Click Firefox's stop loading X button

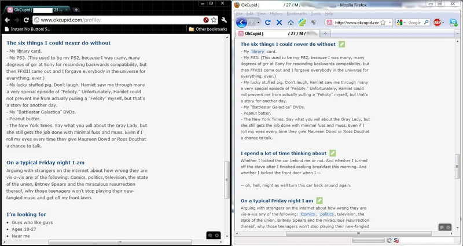tap(279, 23)
